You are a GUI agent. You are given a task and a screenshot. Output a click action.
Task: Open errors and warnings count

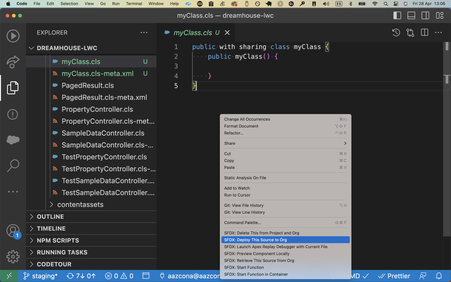click(x=119, y=276)
